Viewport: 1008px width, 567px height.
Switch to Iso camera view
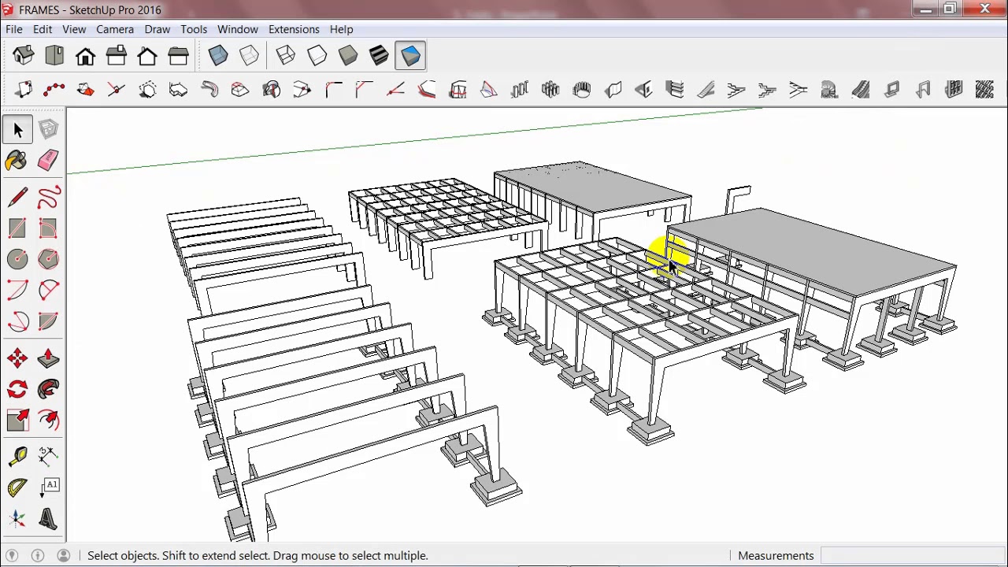pyautogui.click(x=24, y=56)
